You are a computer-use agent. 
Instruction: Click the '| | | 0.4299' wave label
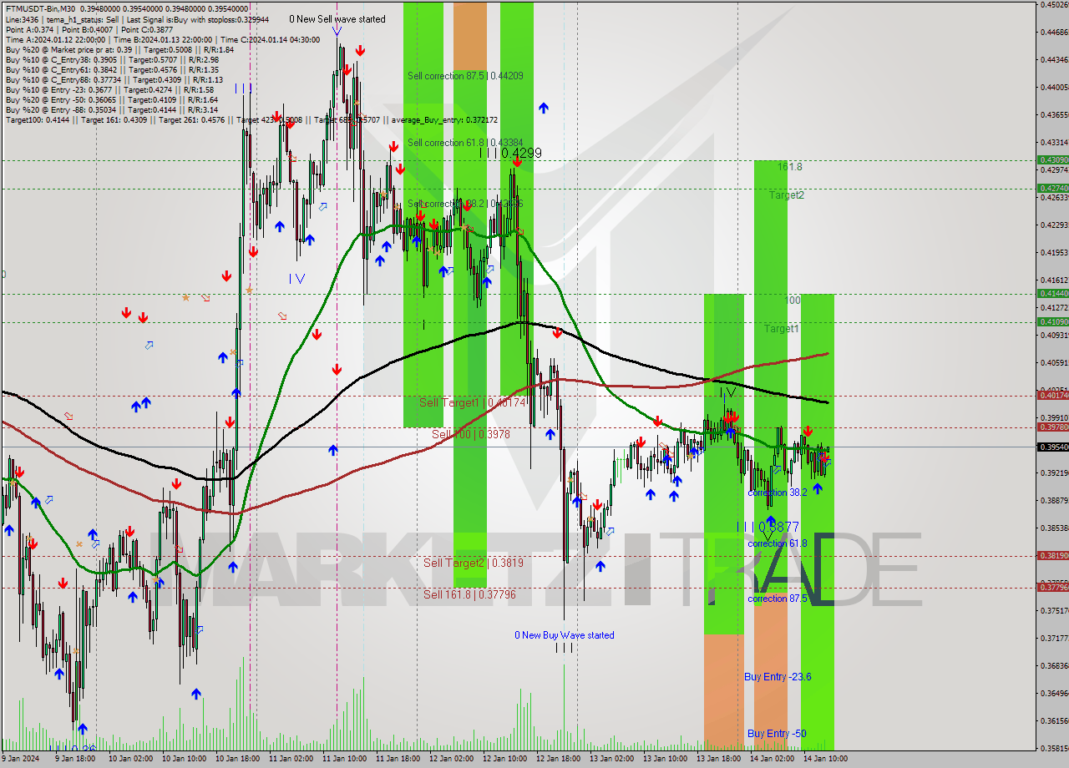point(510,154)
